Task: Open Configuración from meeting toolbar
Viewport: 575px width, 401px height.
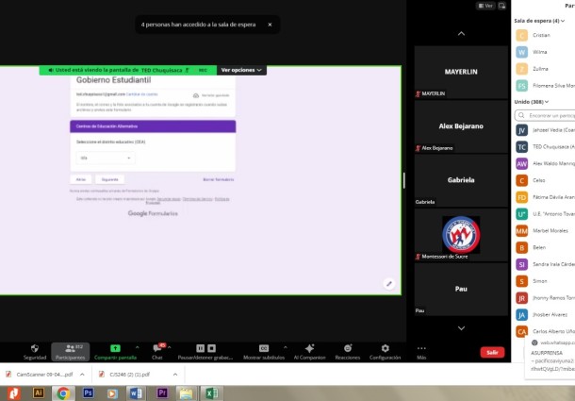Action: coord(385,349)
